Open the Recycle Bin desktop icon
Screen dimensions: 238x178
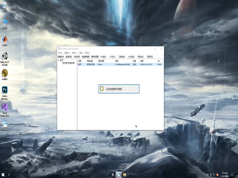[5, 6]
